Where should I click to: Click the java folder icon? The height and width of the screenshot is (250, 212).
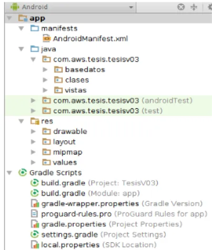[x=34, y=49]
